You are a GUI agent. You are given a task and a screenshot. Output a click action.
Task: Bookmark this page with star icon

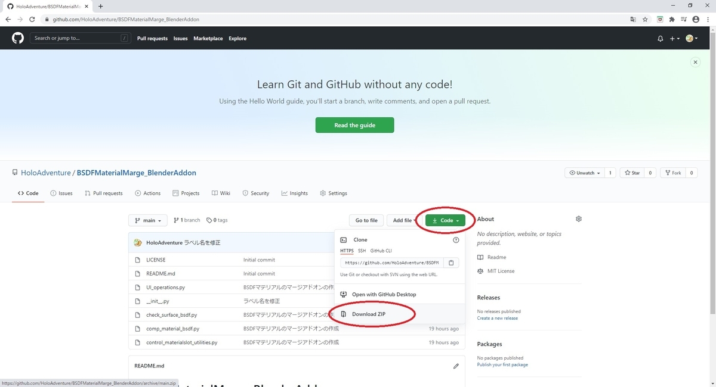click(645, 19)
